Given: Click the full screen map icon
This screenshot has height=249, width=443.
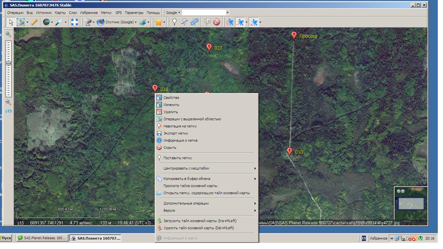Looking at the screenshot, I should click(x=75, y=22).
